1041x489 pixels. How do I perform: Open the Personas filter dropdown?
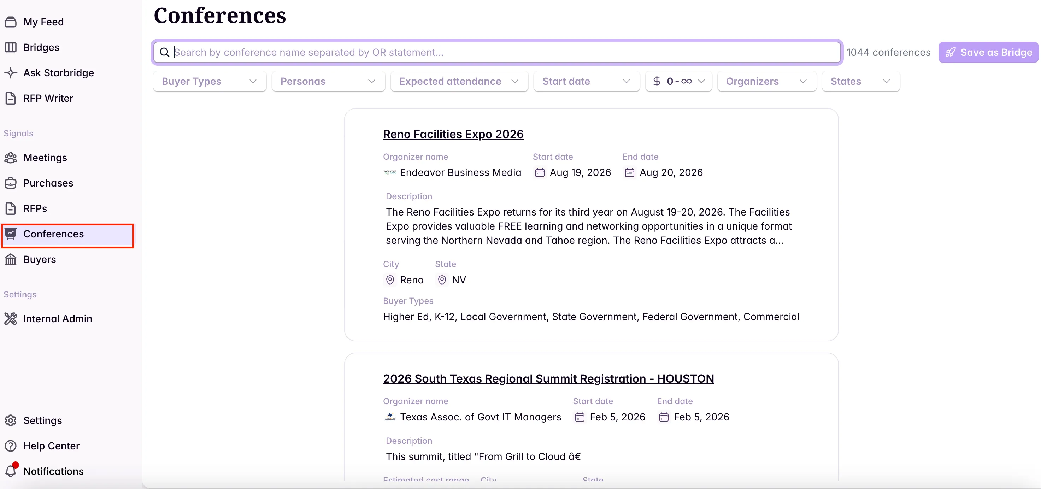[328, 82]
